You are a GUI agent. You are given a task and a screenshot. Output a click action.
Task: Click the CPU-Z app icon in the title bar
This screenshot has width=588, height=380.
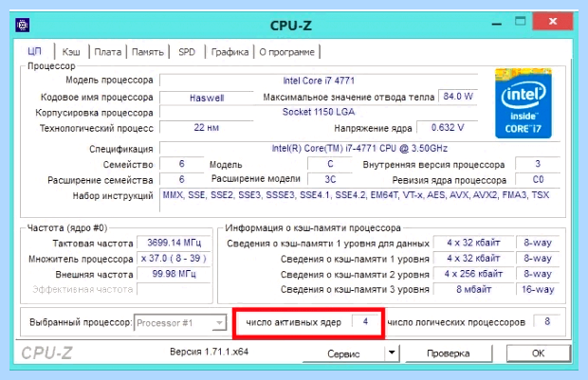(23, 25)
